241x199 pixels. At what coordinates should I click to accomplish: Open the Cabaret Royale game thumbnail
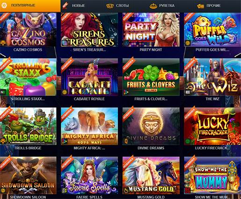click(89, 77)
